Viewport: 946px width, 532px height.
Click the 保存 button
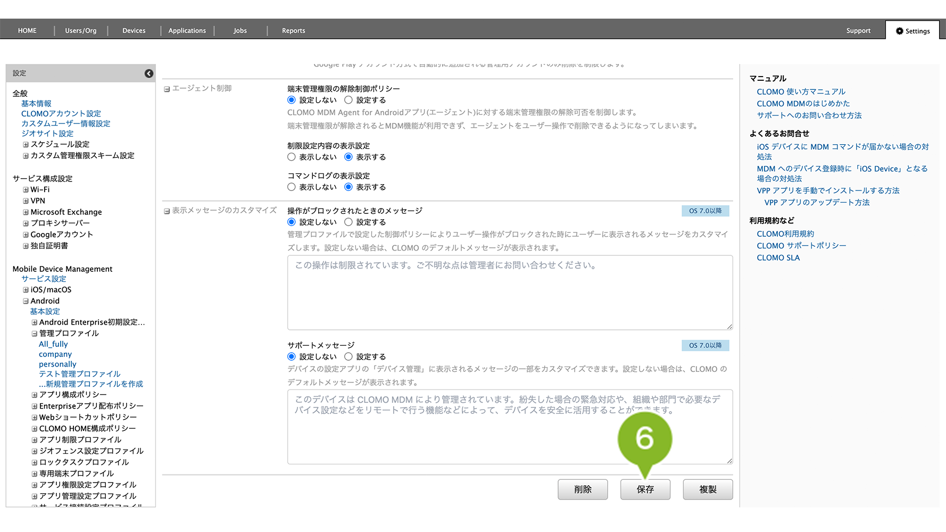tap(645, 489)
